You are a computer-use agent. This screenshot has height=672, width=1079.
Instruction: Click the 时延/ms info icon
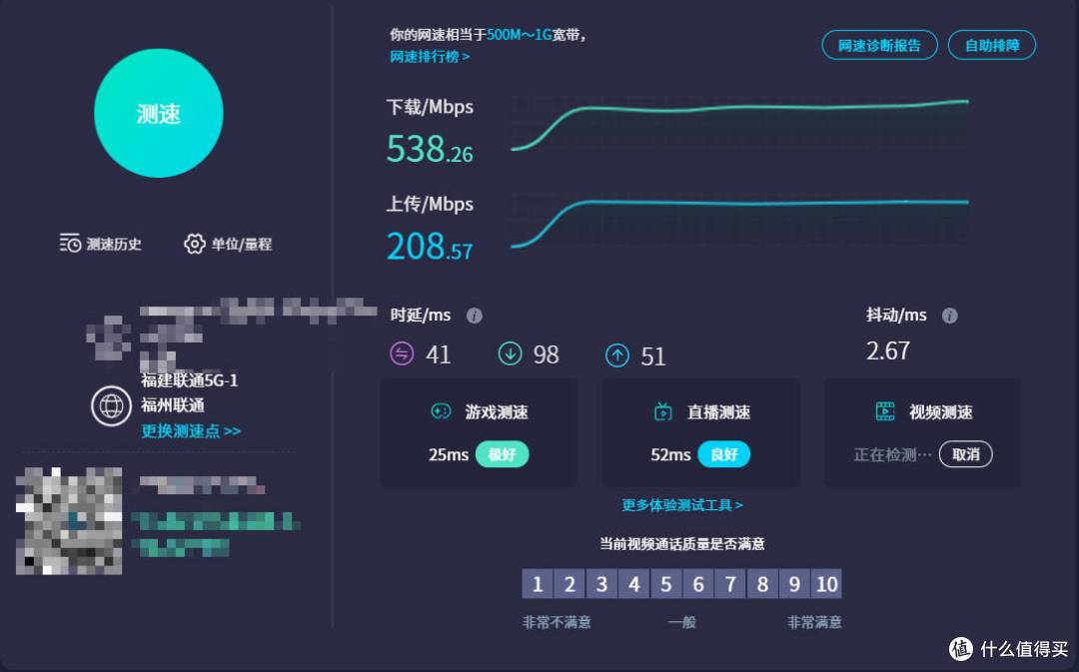(x=475, y=315)
